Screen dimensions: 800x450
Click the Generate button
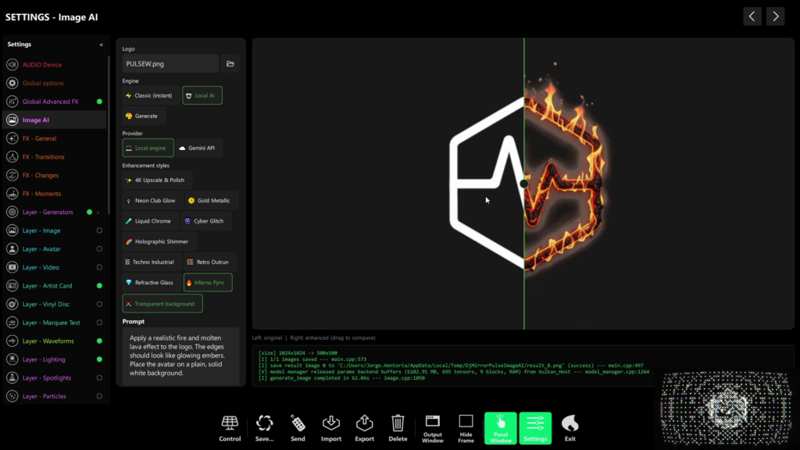point(144,116)
